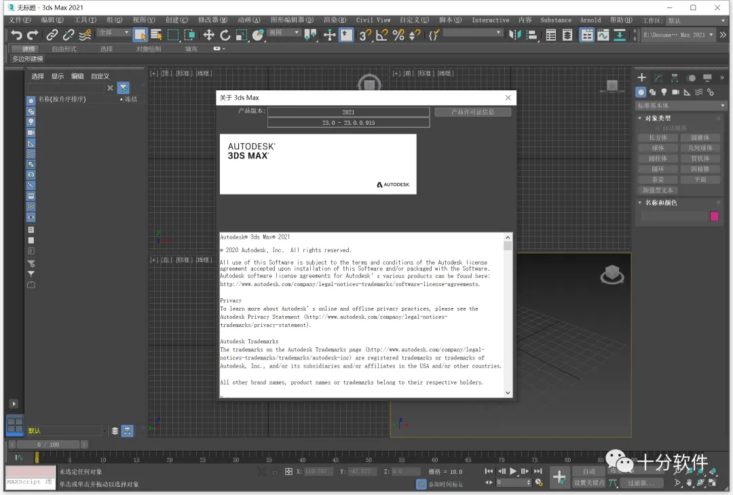
Task: Toggle Spinner Snap icon
Action: [415, 35]
